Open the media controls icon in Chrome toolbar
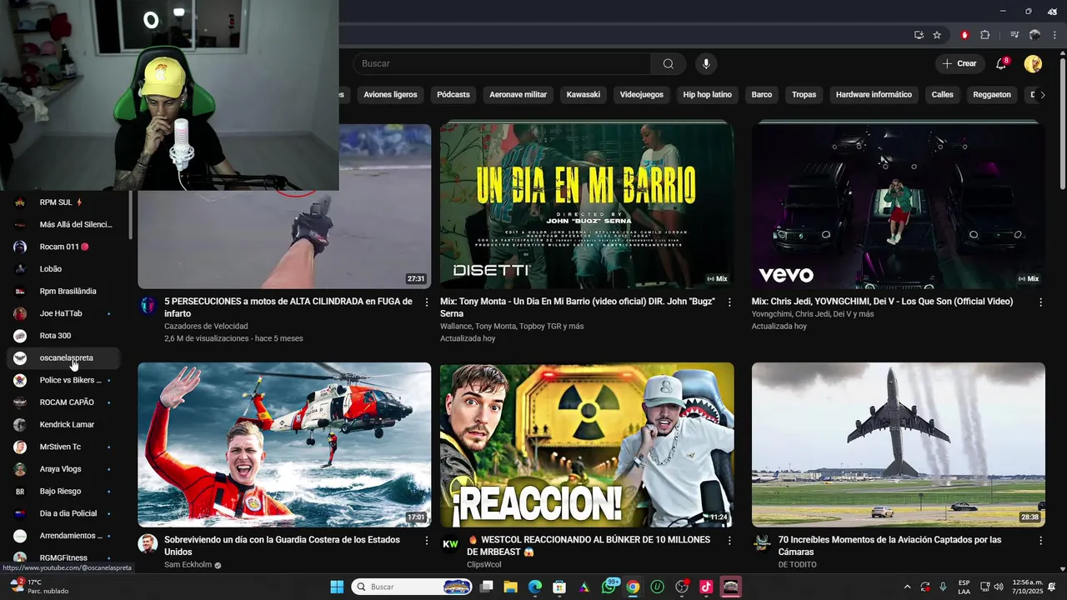The width and height of the screenshot is (1067, 600). tap(1014, 35)
